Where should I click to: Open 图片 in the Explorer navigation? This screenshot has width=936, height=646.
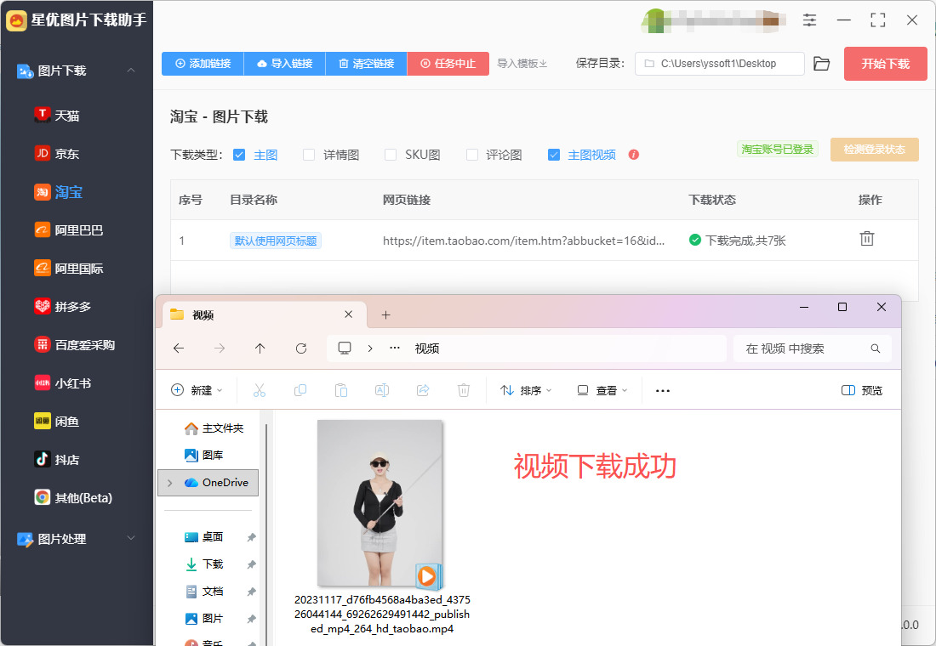tap(203, 619)
